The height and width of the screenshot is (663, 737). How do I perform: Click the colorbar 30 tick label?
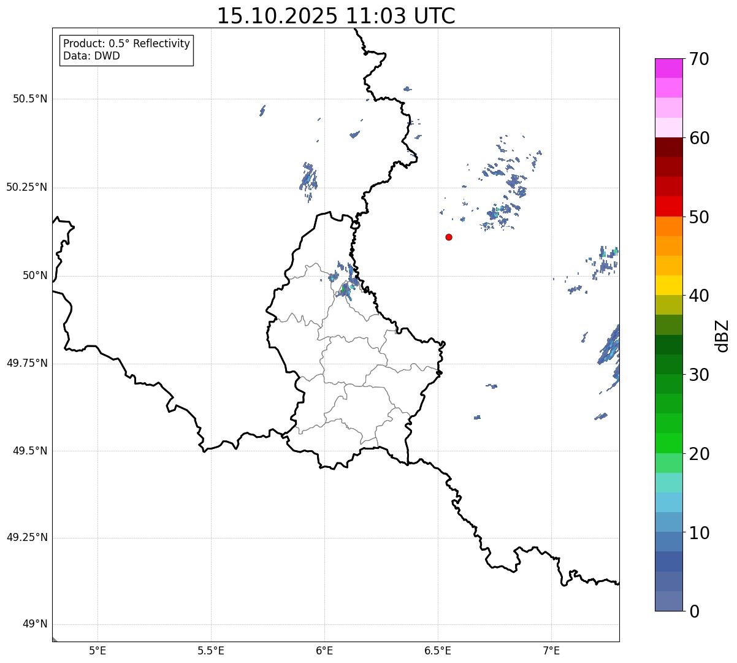pos(699,375)
